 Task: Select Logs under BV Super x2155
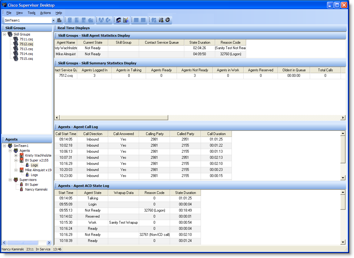coord(34,165)
